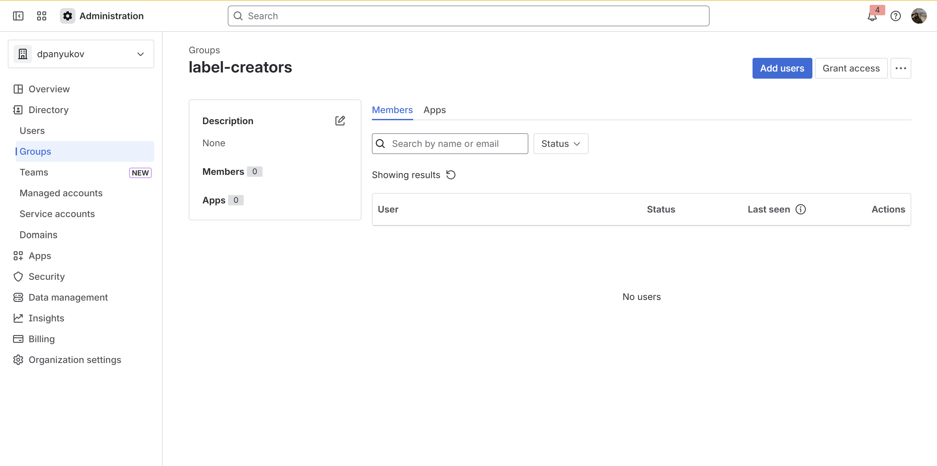Edit the group description pencil icon
Screen dimensions: 937x466
tap(340, 121)
